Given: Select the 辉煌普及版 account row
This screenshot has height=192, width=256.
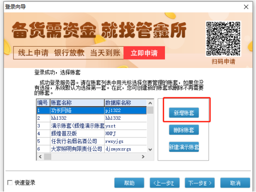Looking at the screenshot, I should (x=91, y=134).
